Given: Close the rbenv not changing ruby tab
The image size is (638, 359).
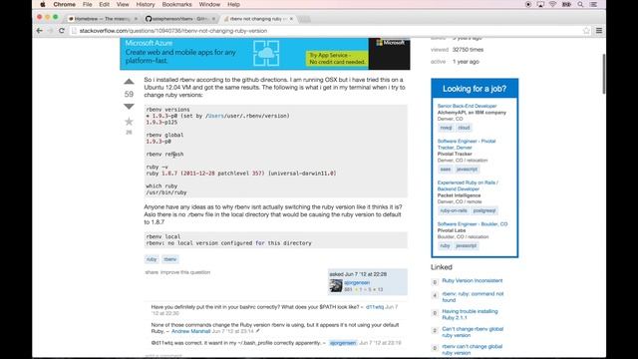Looking at the screenshot, I should [291, 19].
